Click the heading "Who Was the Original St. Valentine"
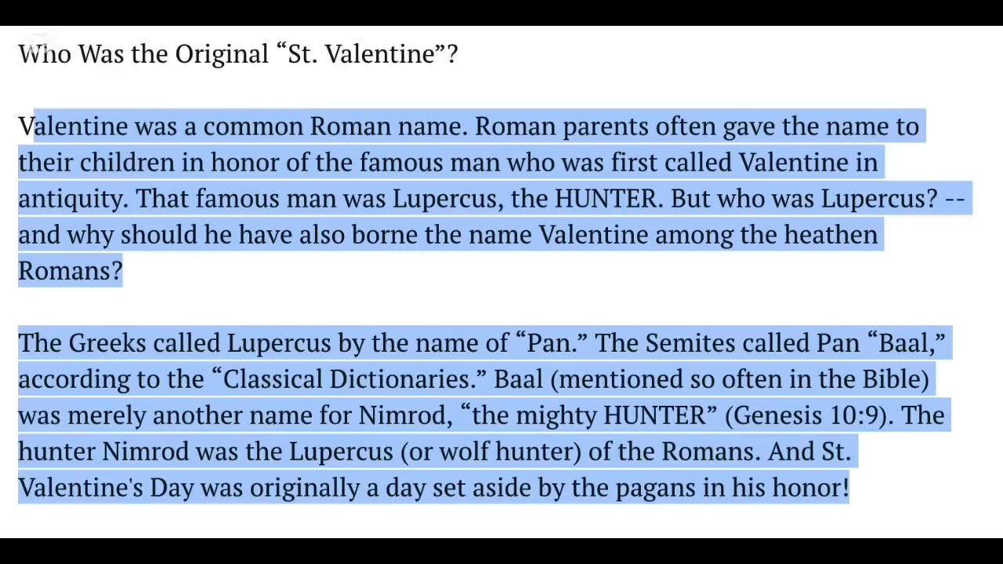 click(x=237, y=54)
